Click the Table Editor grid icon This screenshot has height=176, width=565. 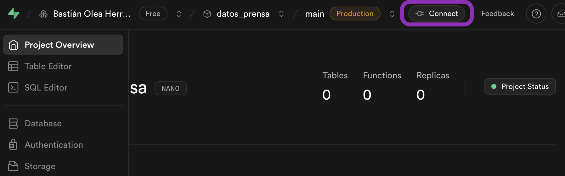tap(13, 66)
